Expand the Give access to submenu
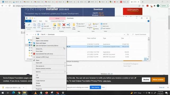This screenshot has width=170, height=95. point(49,66)
